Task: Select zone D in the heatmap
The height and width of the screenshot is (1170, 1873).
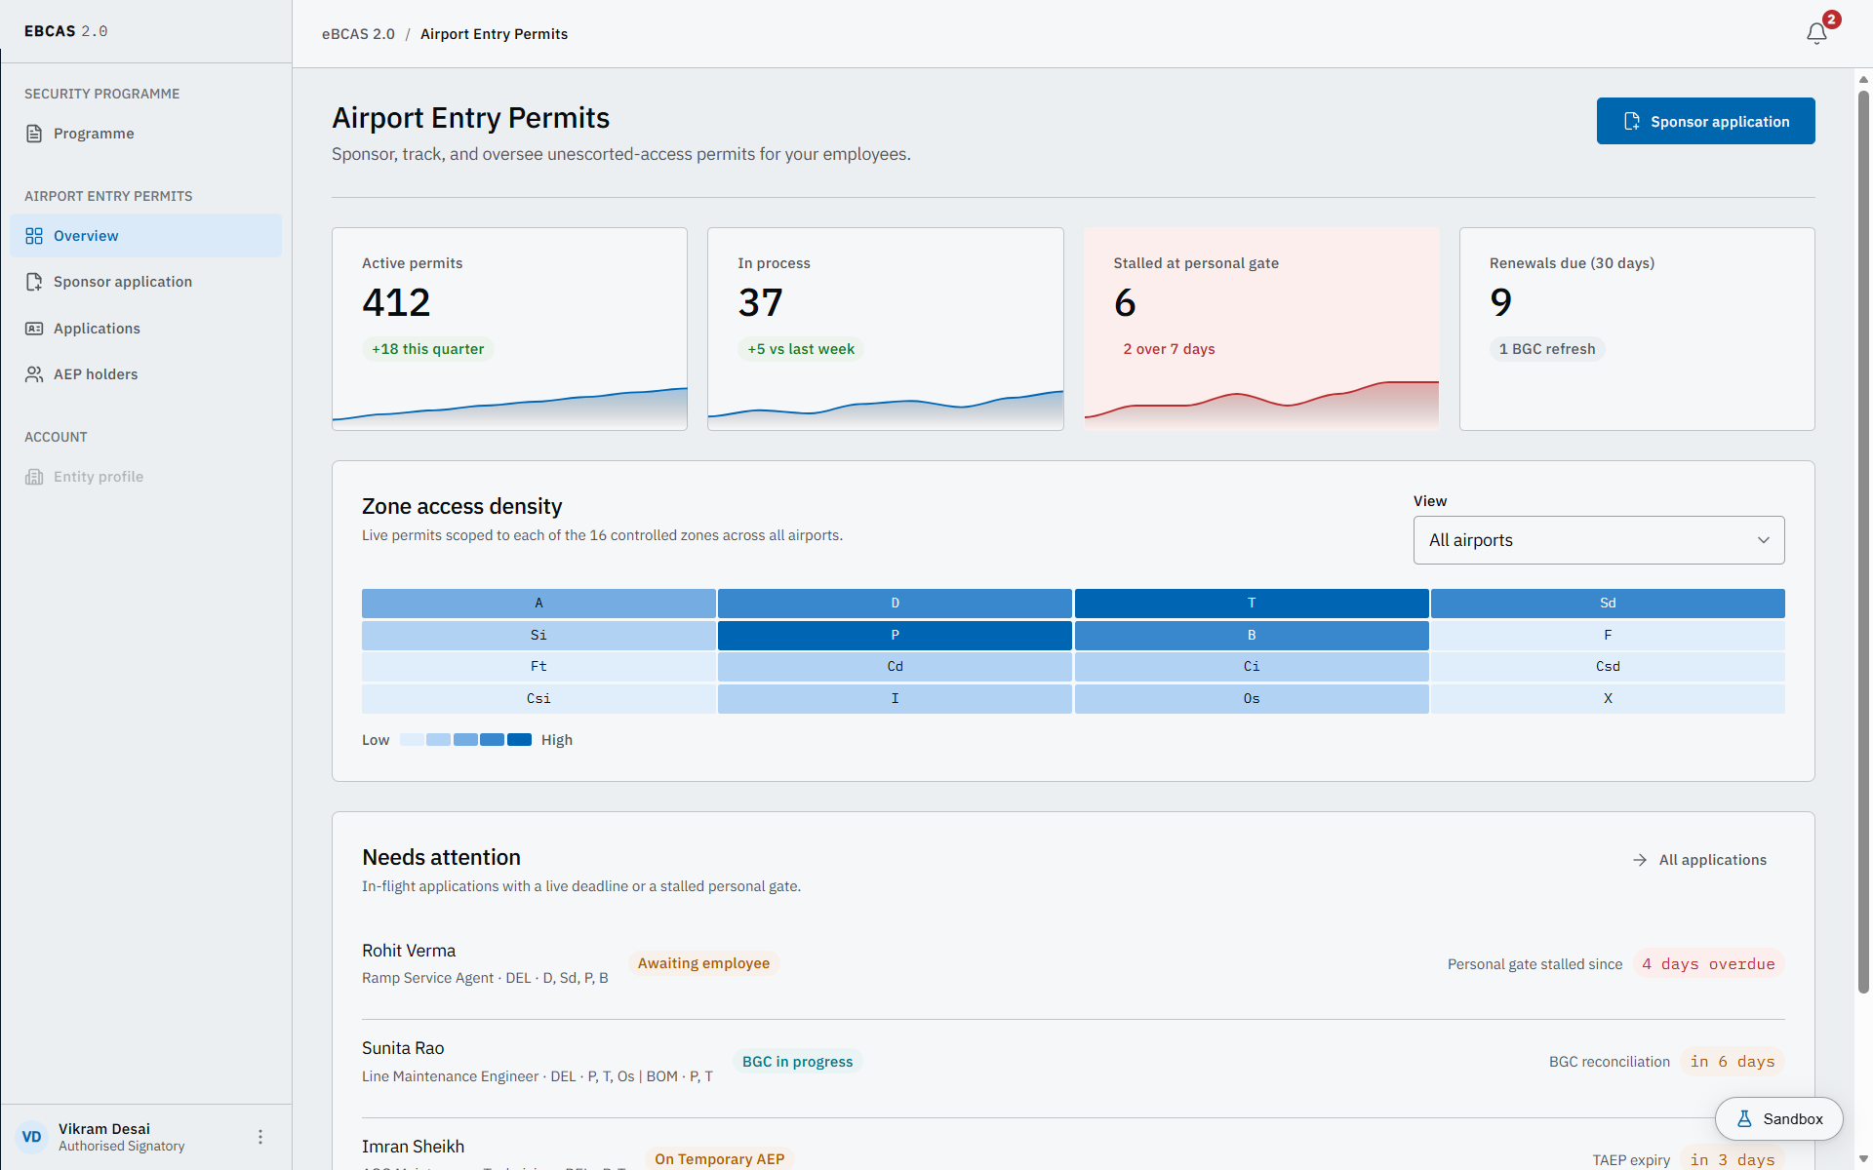Action: [895, 604]
